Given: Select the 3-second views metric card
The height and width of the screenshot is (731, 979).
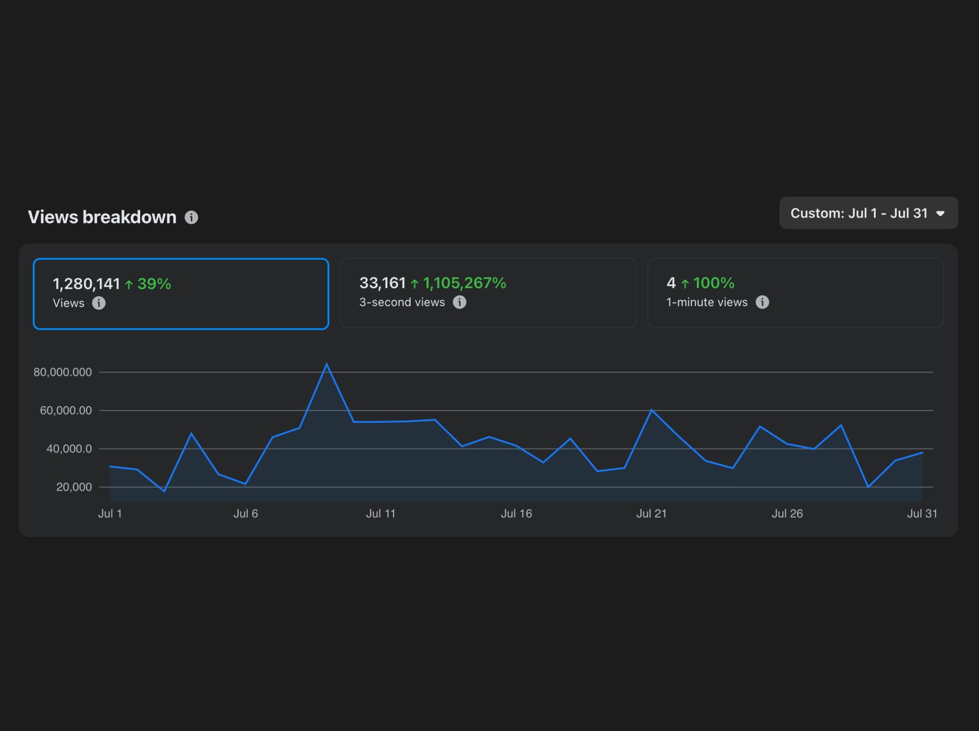Looking at the screenshot, I should [488, 293].
